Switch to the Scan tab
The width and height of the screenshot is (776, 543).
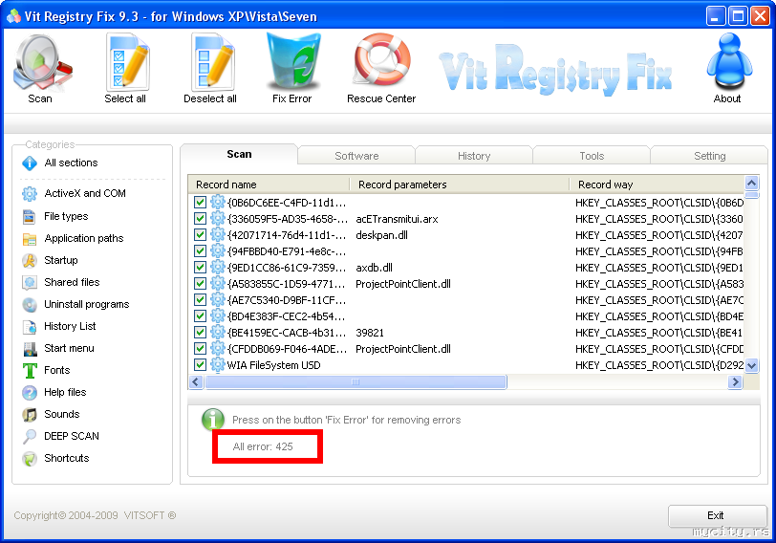[239, 154]
